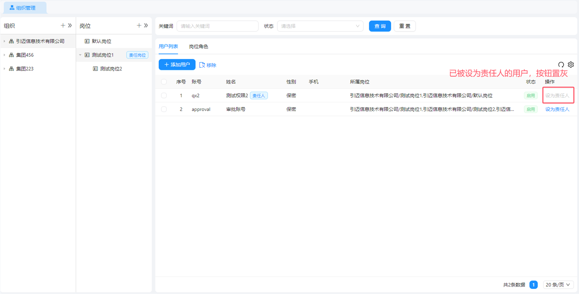The height and width of the screenshot is (294, 579).
Task: Click the plus icon in 岗位 panel header
Action: coord(139,26)
